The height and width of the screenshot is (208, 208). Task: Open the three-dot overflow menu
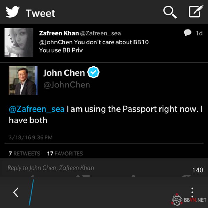(192, 192)
